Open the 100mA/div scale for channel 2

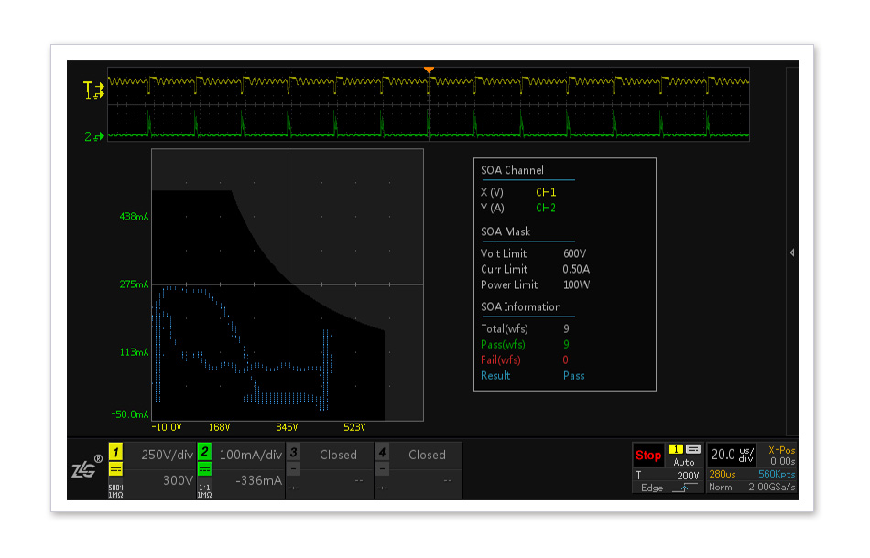pyautogui.click(x=250, y=455)
